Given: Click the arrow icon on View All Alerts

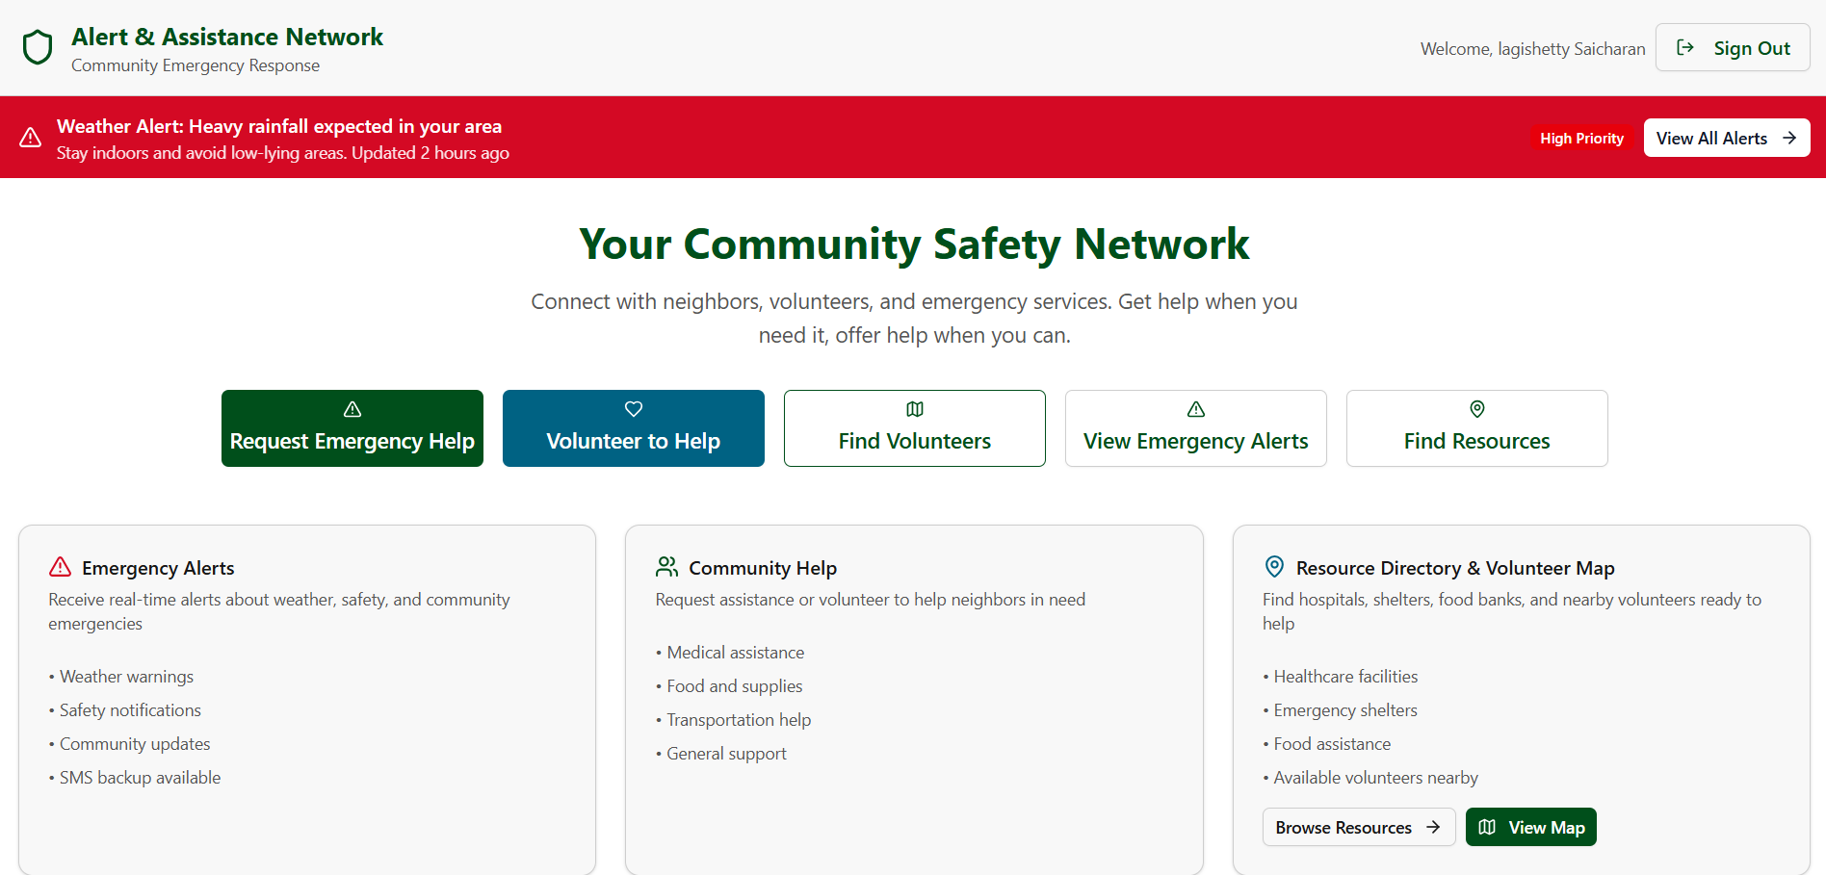Looking at the screenshot, I should 1789,138.
